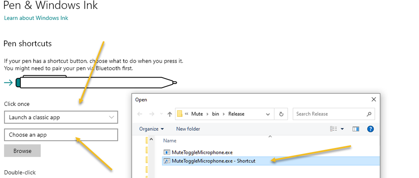Expand hidden breadcrumb path chevrons
This screenshot has height=178, width=419.
[x=187, y=114]
